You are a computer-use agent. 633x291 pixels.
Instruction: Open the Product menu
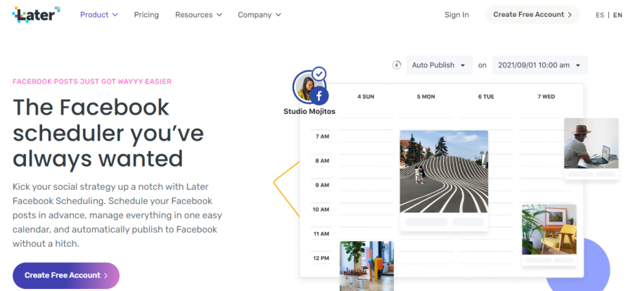click(x=99, y=15)
